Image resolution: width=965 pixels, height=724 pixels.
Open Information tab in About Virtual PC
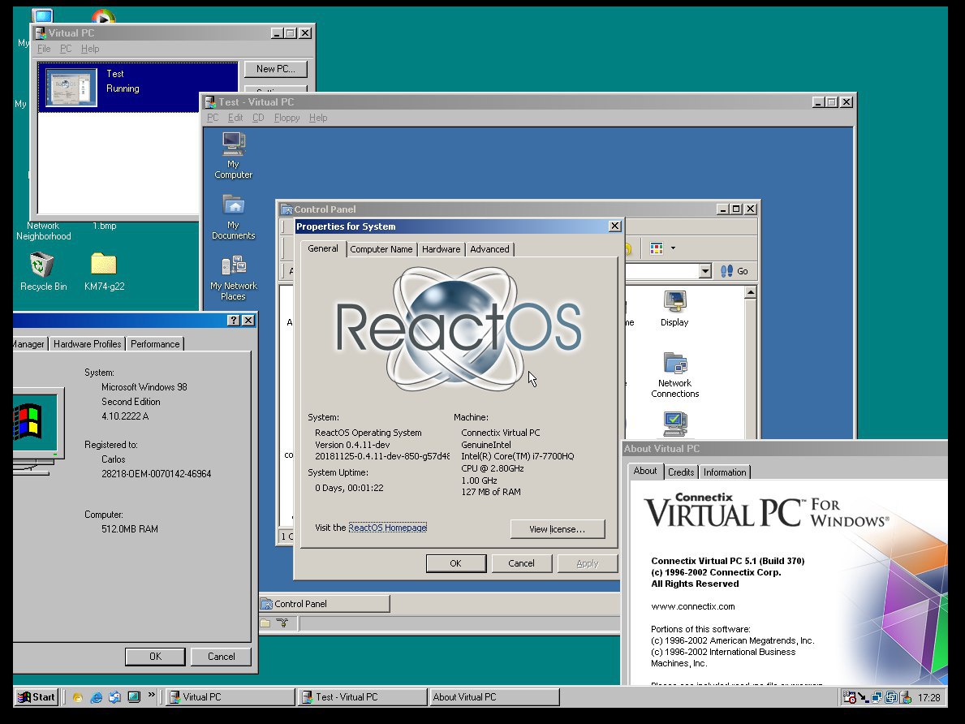click(725, 472)
